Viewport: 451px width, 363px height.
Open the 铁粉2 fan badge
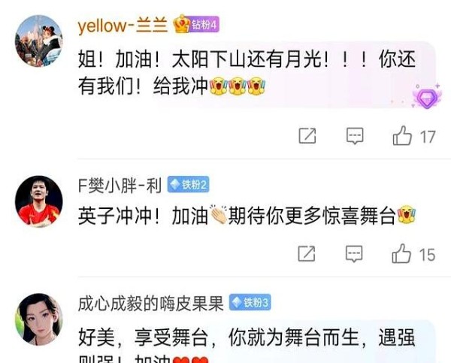tap(189, 184)
